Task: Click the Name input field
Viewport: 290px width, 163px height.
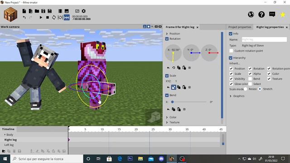Action: [264, 39]
